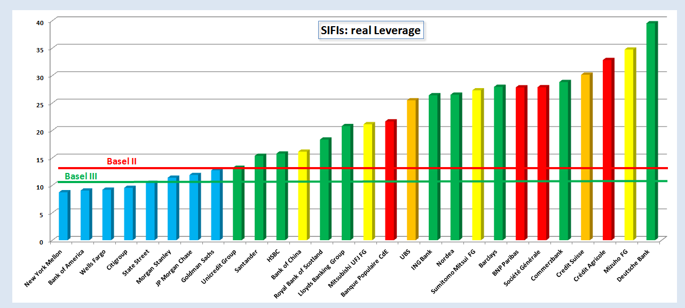
Task: Select the Lloyds Banking Group bar
Action: [x=348, y=182]
